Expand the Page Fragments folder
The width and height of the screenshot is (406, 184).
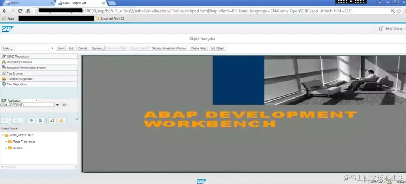coord(6,141)
